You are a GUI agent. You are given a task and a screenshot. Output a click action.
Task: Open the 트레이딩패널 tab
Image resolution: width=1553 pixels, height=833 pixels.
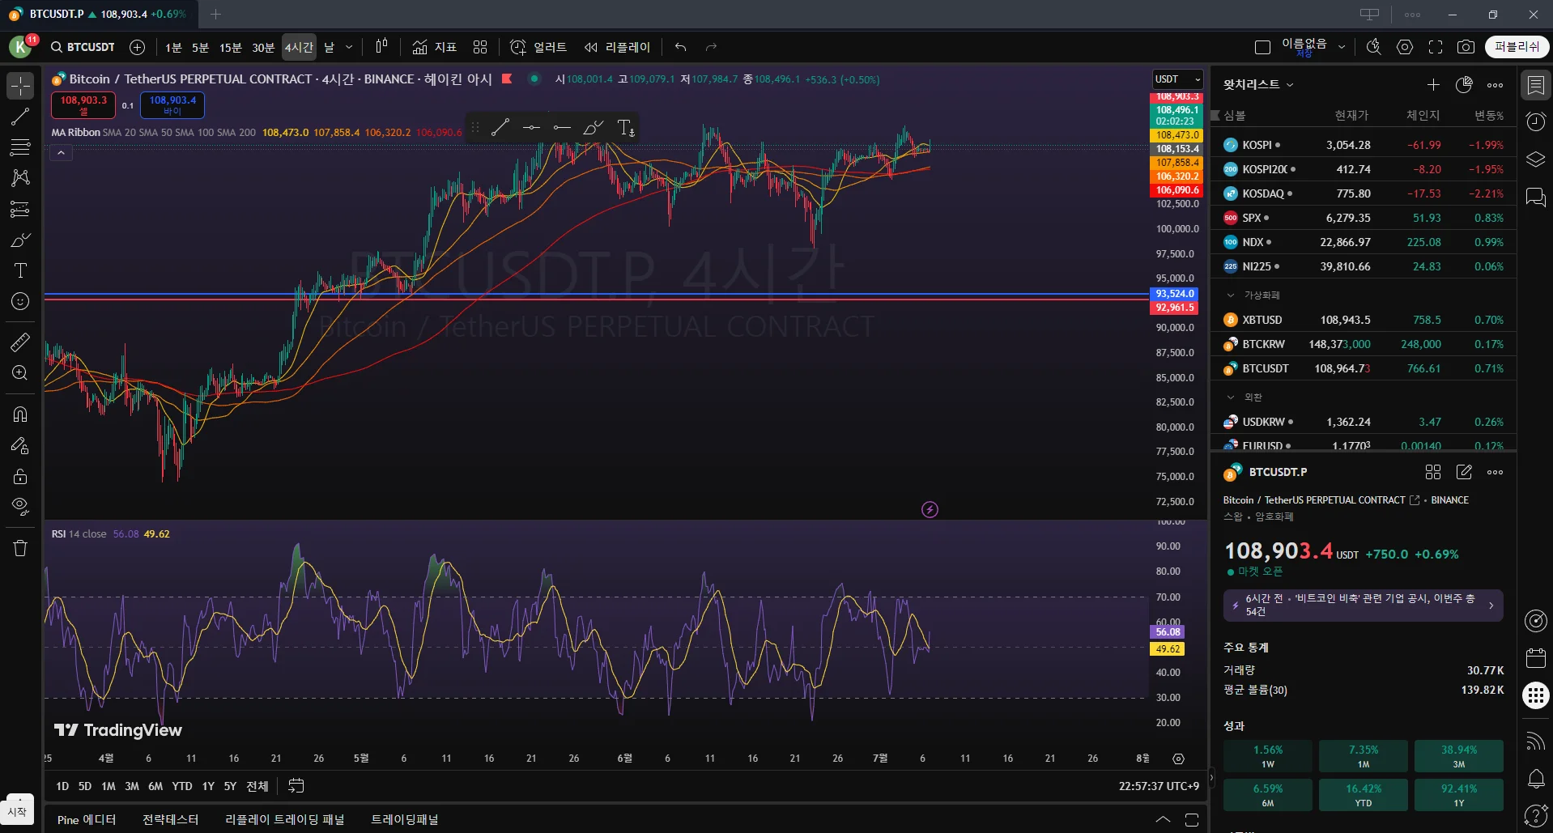point(404,820)
